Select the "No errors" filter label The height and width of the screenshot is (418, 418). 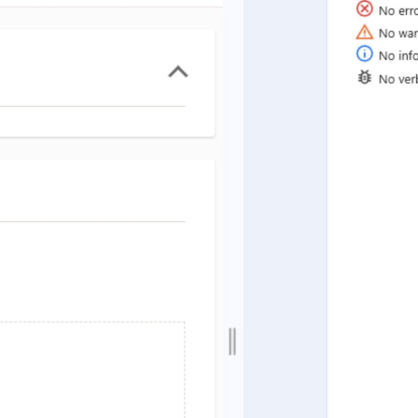(398, 11)
